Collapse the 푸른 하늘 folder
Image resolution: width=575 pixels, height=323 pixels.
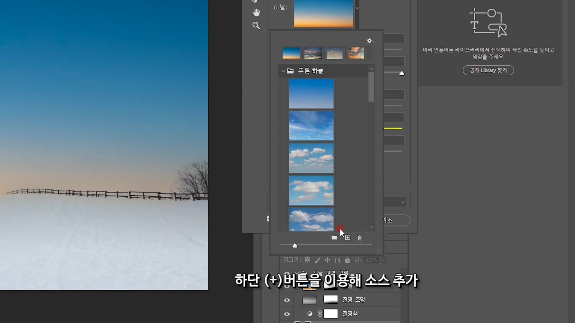click(283, 71)
